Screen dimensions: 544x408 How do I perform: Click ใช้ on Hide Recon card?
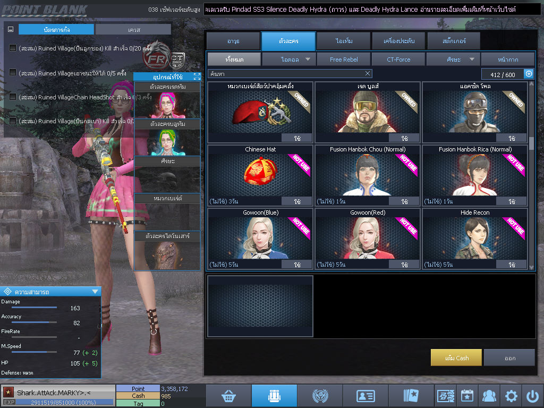point(512,265)
